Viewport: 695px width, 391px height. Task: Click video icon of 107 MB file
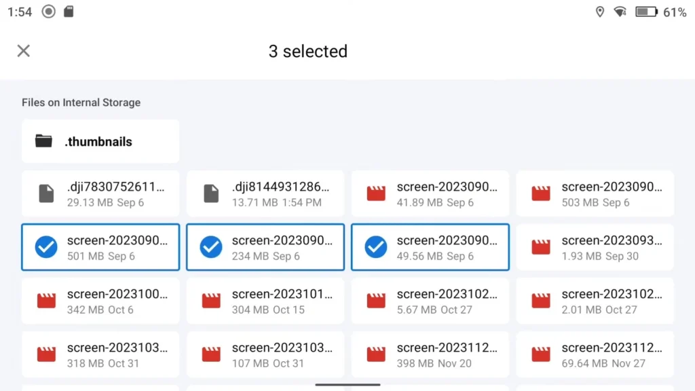point(211,354)
